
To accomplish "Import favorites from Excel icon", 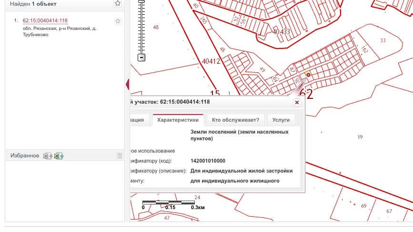I will click(59, 156).
